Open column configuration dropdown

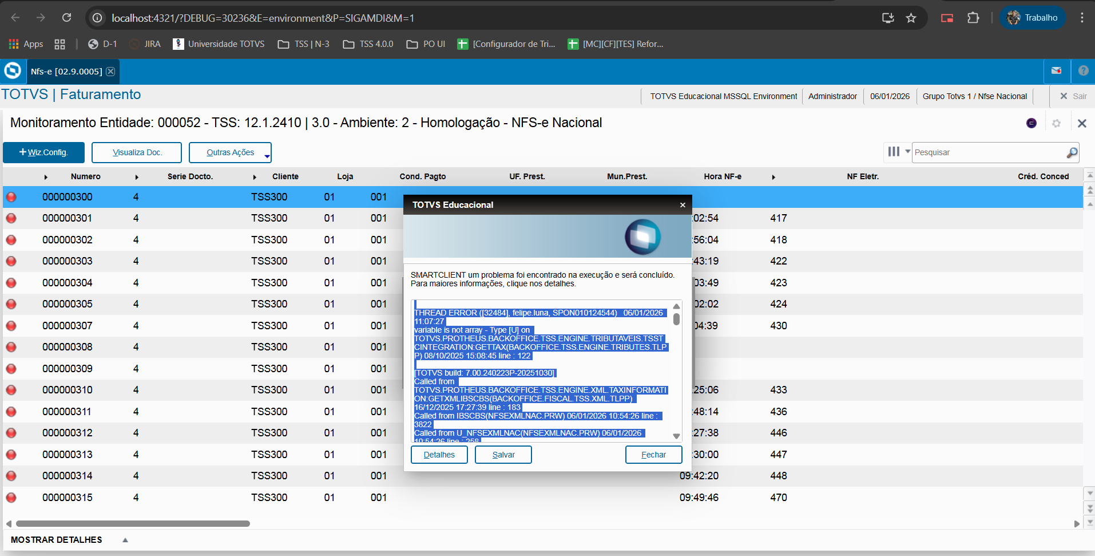click(898, 152)
